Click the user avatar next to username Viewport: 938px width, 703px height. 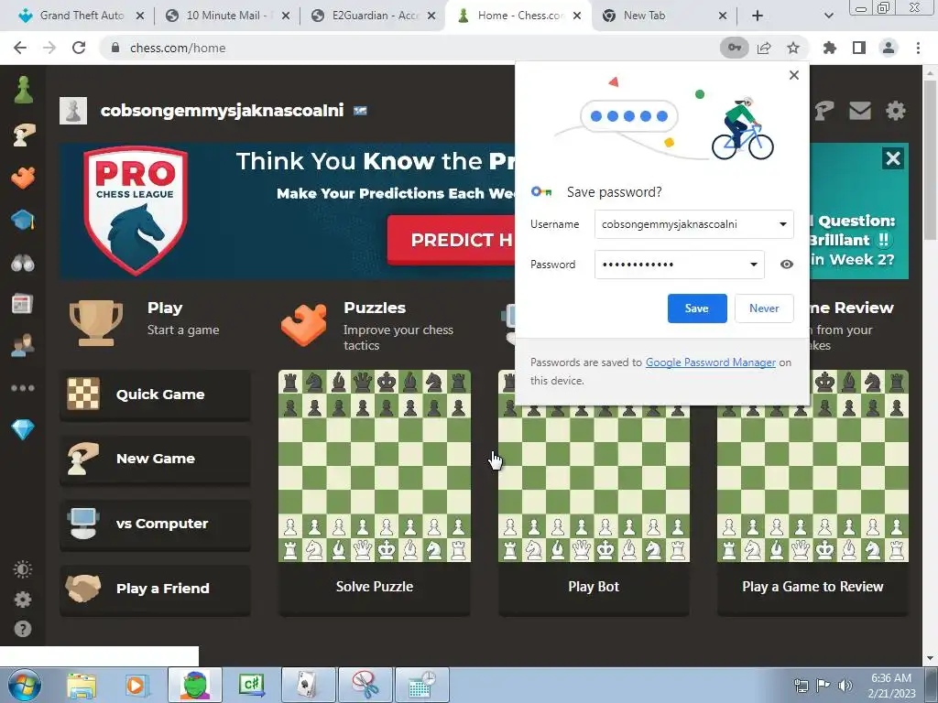(73, 111)
